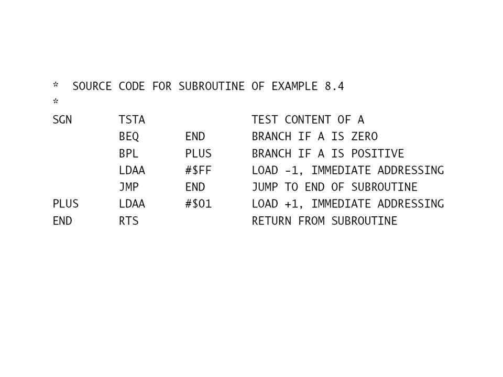Click the SGN label in first column

click(62, 120)
